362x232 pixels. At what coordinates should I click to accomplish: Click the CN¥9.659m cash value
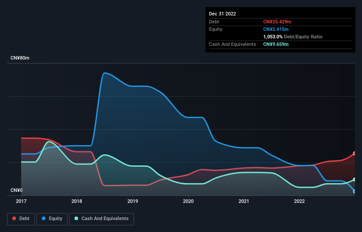pos(276,44)
